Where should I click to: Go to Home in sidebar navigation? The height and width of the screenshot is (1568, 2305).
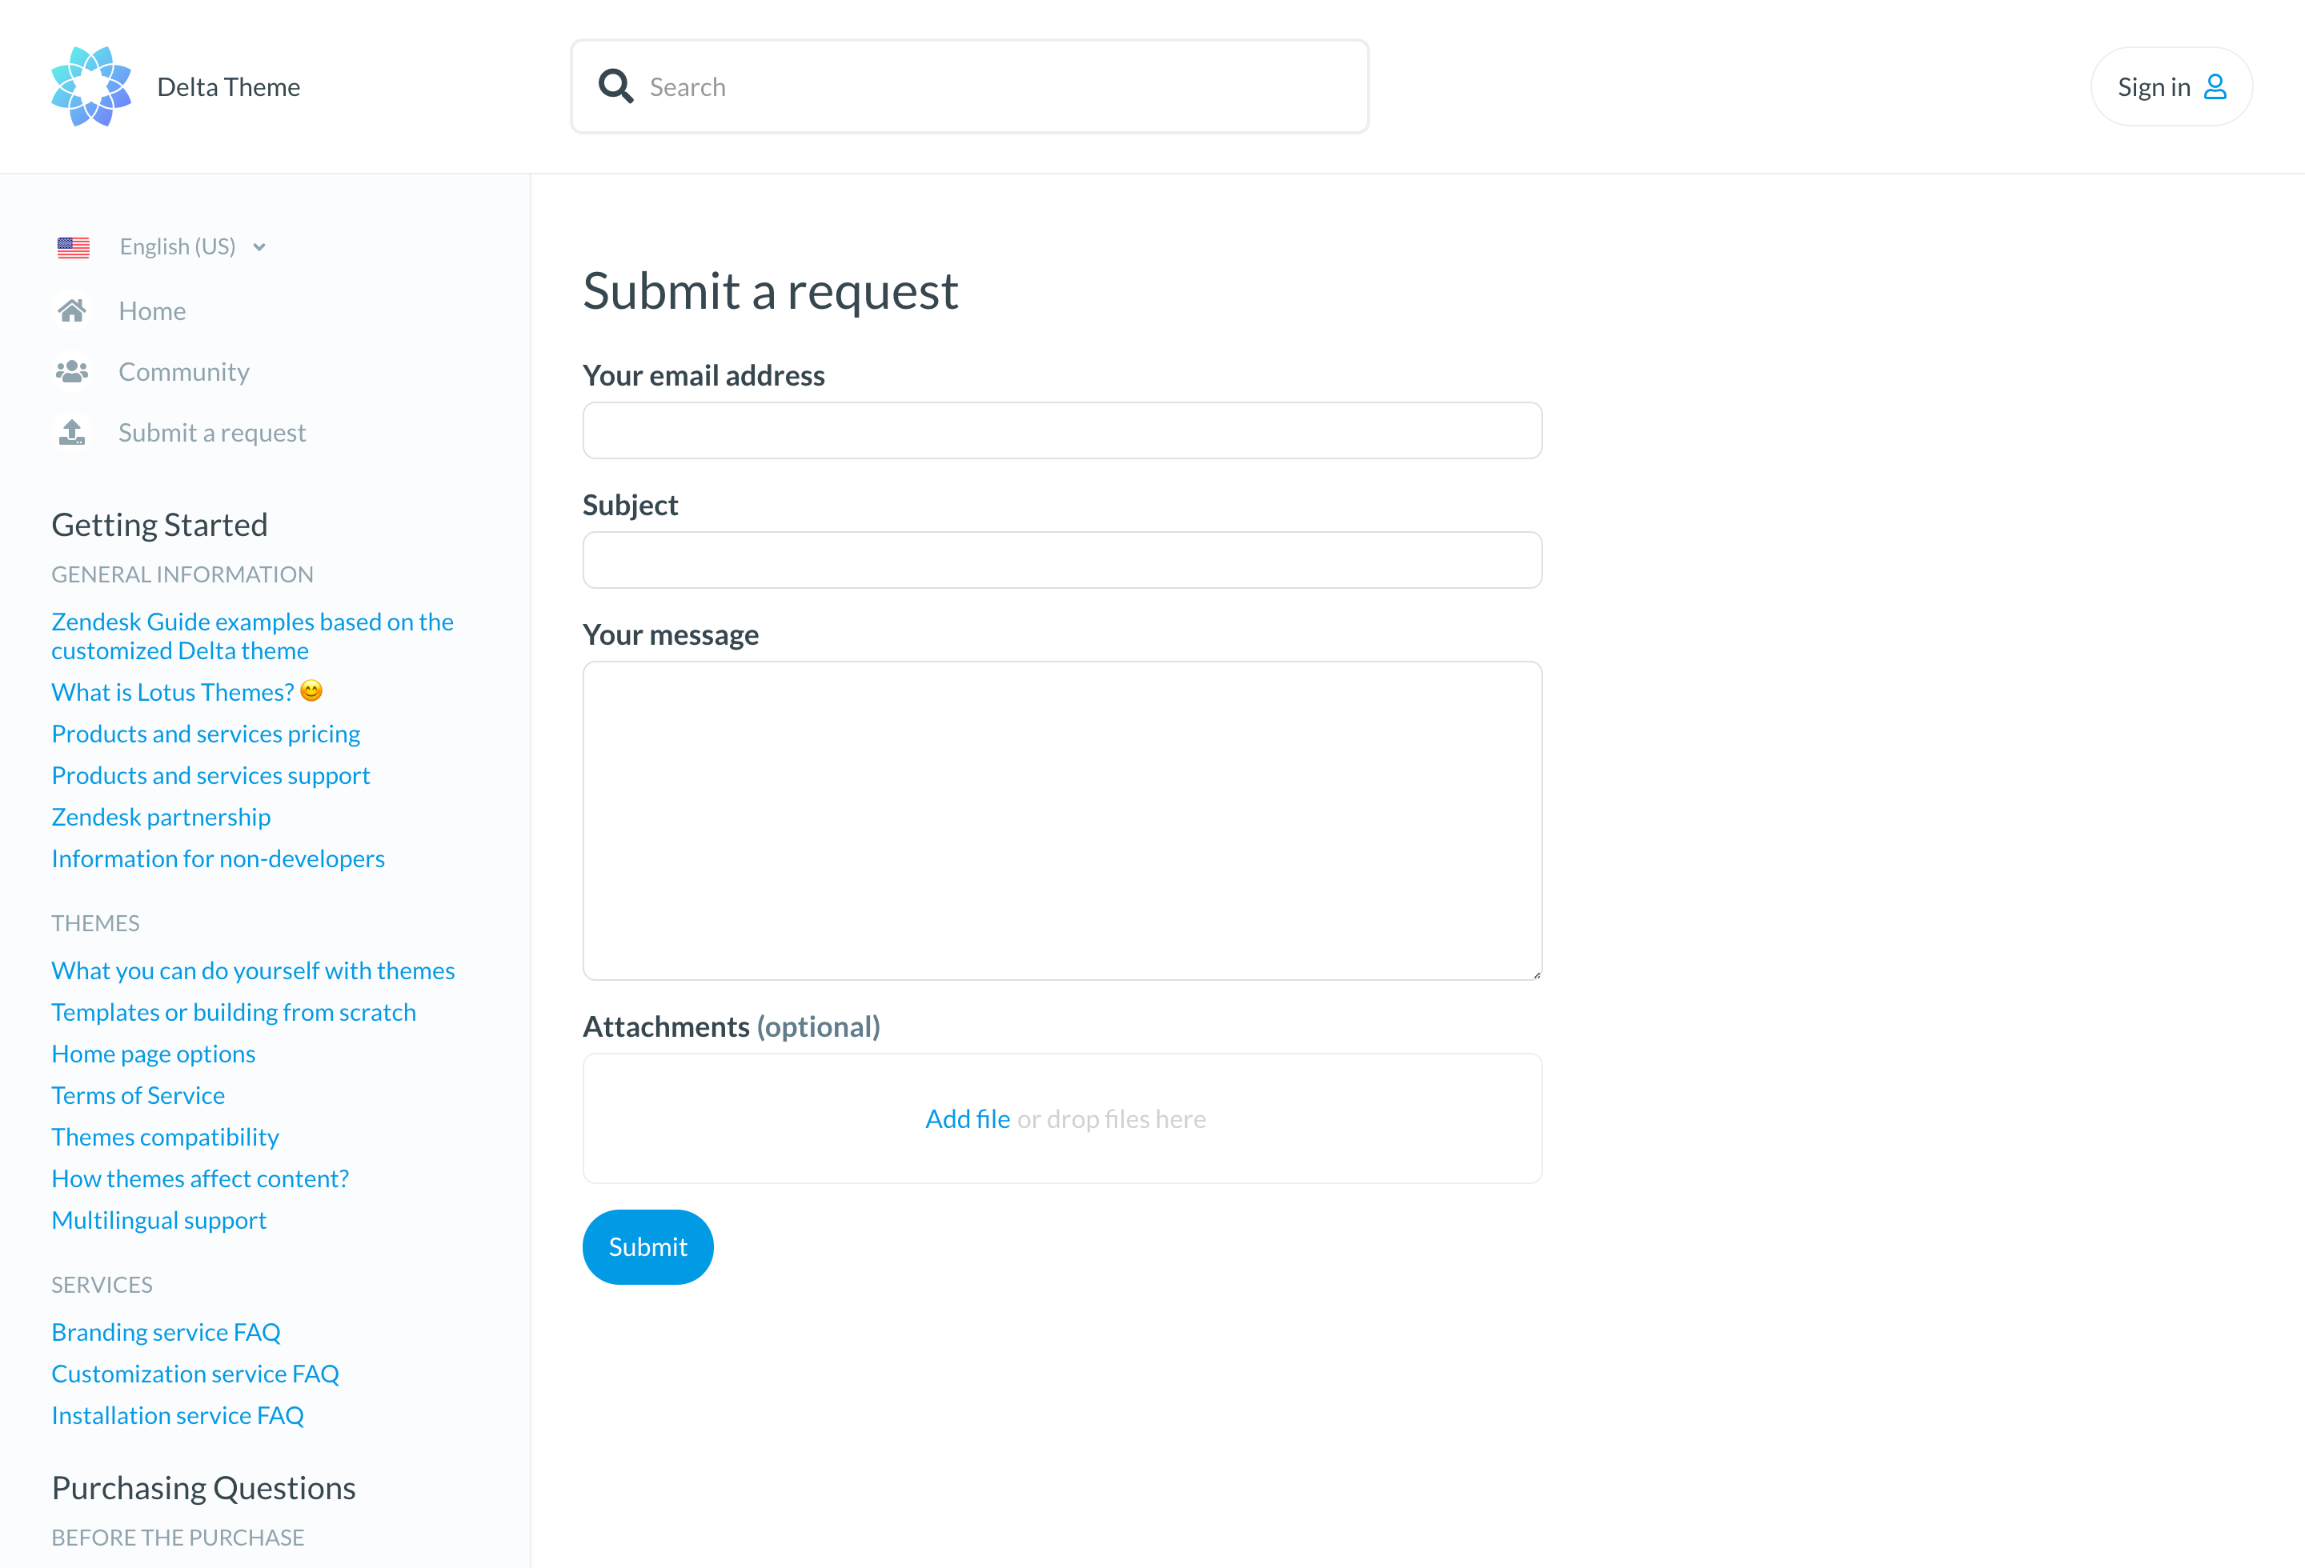click(x=152, y=311)
